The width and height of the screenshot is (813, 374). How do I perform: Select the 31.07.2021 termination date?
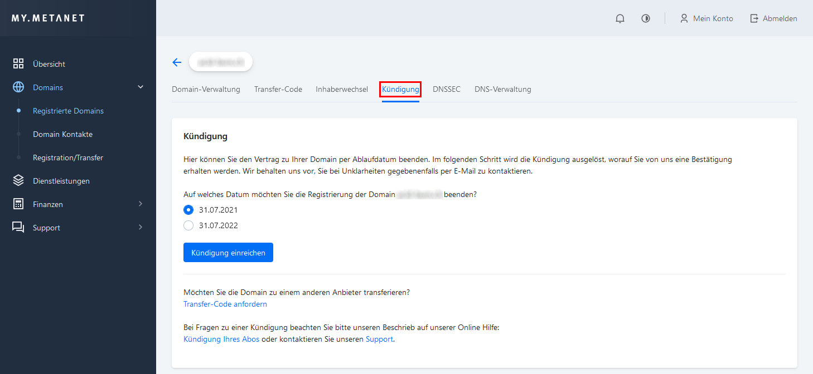point(188,210)
